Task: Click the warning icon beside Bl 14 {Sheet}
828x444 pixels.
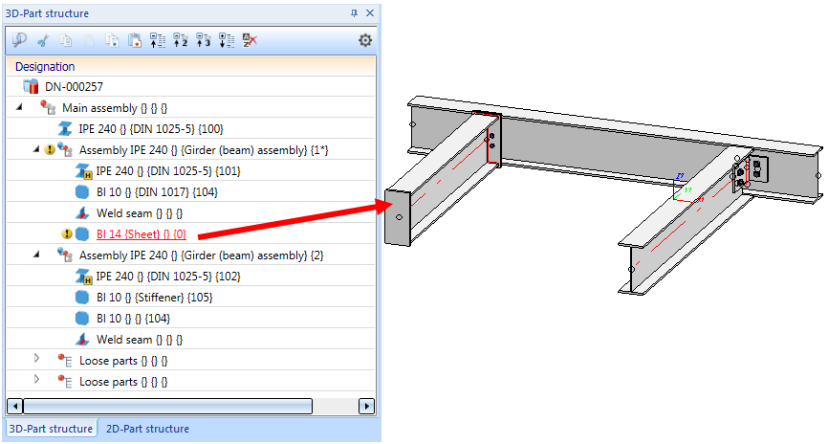Action: (67, 233)
